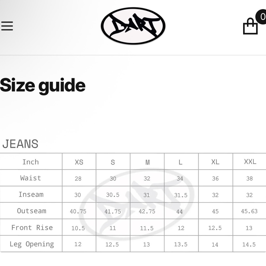Screen dimensions: 266x266
Task: Click the XXL outseam value 45.63
Action: pos(249,211)
